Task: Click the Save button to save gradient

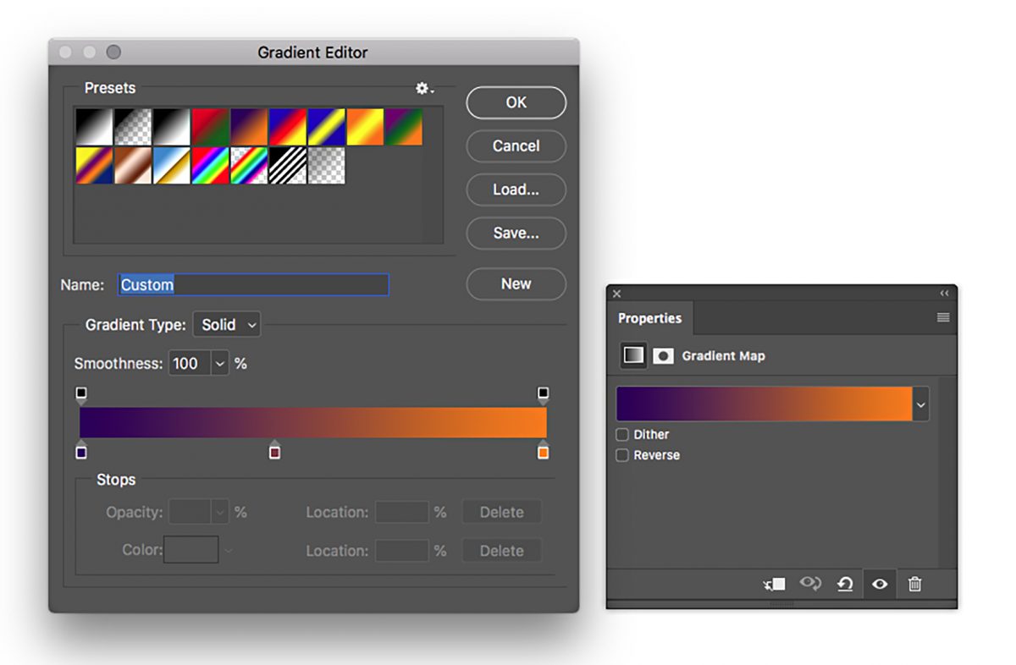Action: pos(516,234)
